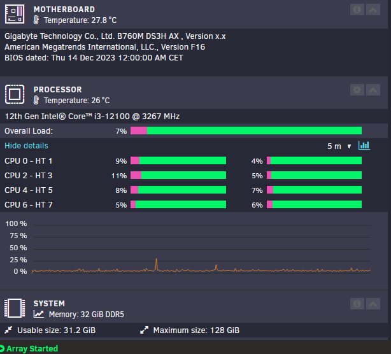Viewport: 391px width, 354px height.
Task: Click the Overall Load usage bar
Action: point(246,131)
